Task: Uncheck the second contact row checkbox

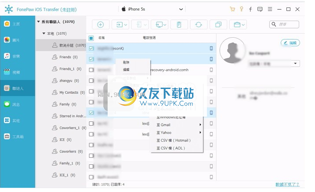Action: (x=91, y=59)
